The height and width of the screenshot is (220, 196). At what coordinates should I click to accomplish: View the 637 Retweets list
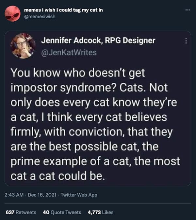tap(21, 212)
